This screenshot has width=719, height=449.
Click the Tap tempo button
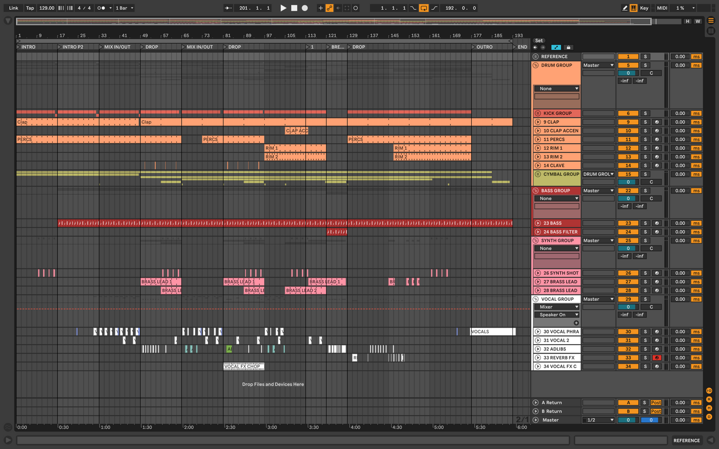pyautogui.click(x=30, y=8)
